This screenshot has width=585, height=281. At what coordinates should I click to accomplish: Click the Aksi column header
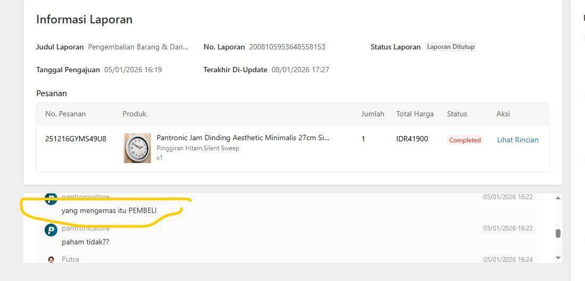pos(503,114)
